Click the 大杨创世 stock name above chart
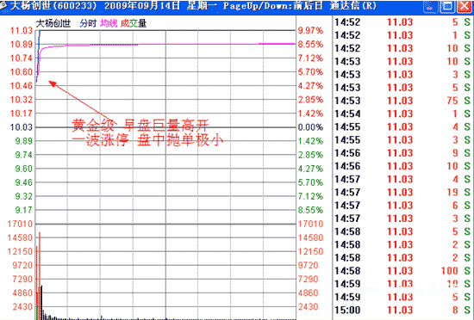The image size is (474, 320). [53, 23]
